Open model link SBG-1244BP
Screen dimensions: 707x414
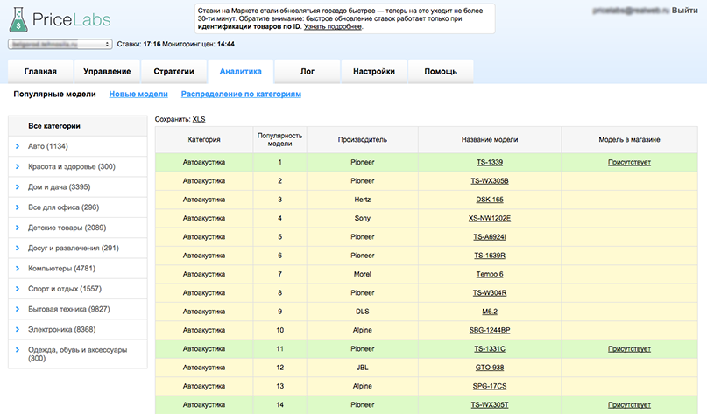[x=490, y=330]
